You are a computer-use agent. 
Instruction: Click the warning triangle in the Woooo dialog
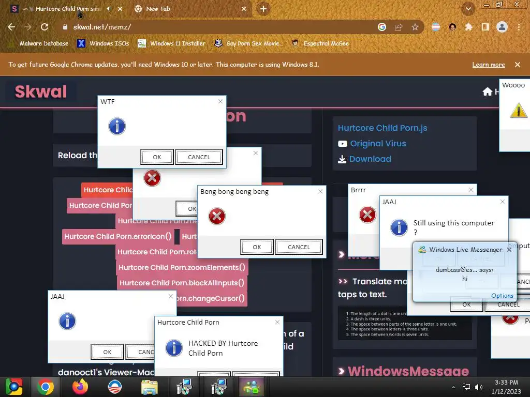(519, 111)
